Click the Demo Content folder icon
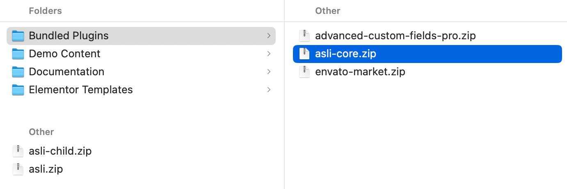Screen dimensions: 567x189 tap(18, 54)
